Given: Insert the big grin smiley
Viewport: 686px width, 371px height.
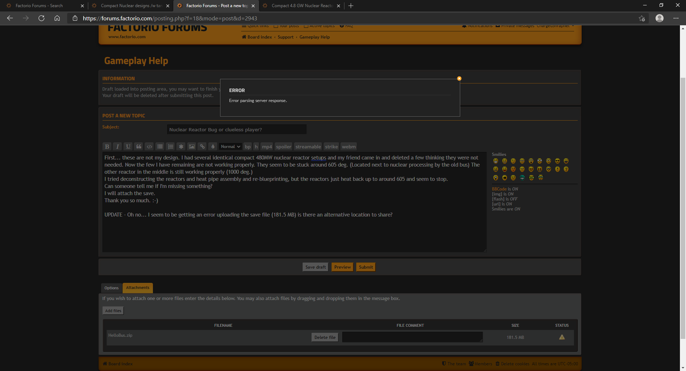Looking at the screenshot, I should [x=496, y=161].
